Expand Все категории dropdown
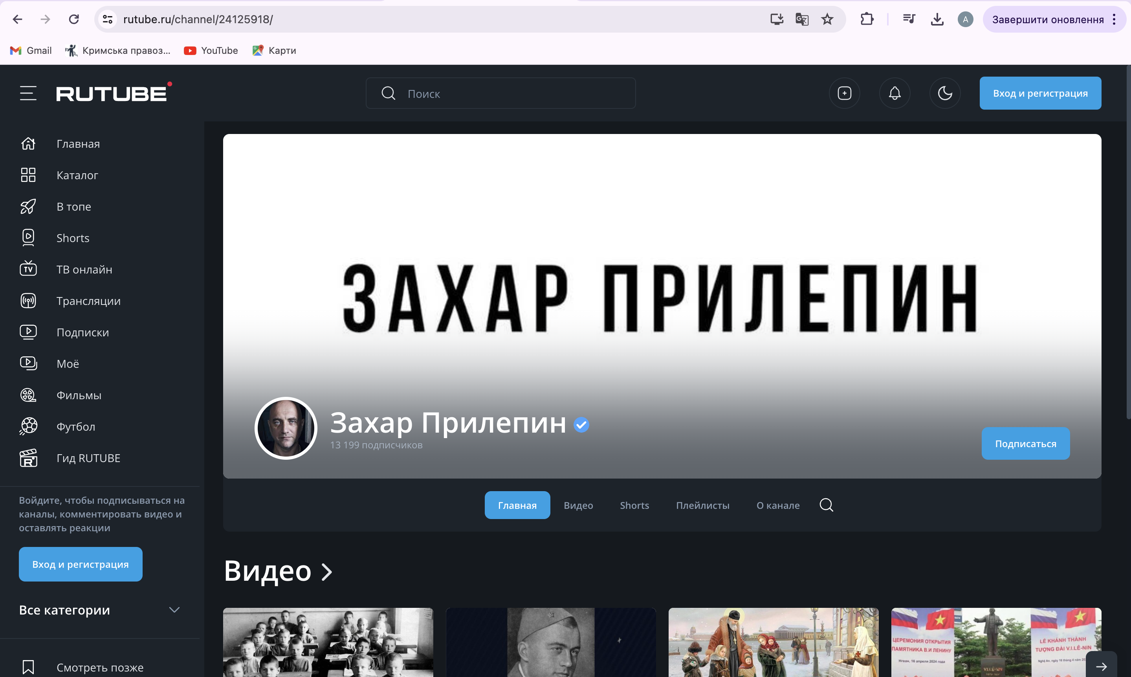1131x677 pixels. point(100,610)
